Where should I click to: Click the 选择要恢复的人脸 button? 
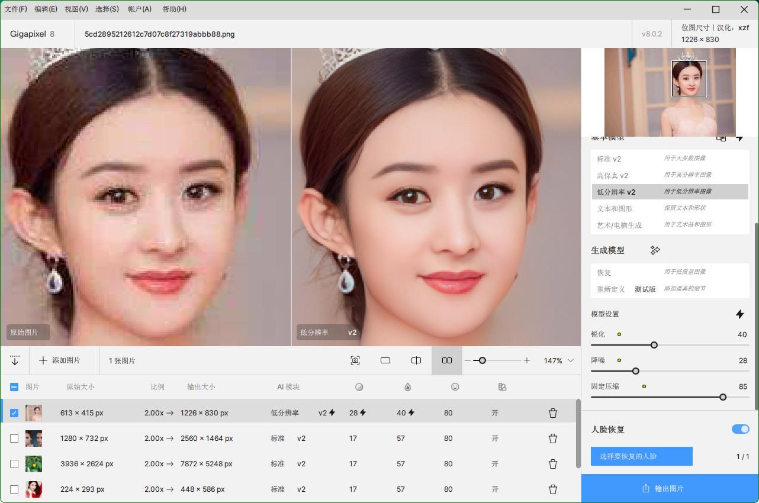pos(642,456)
